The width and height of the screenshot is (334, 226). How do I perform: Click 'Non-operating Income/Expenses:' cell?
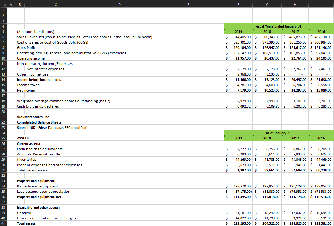click(45, 64)
